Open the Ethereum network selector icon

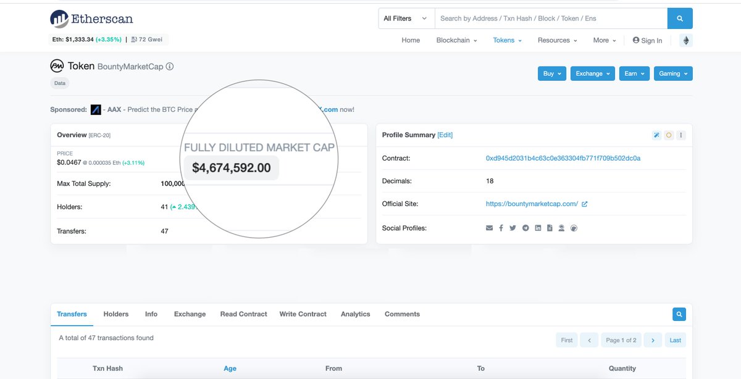[x=686, y=40]
